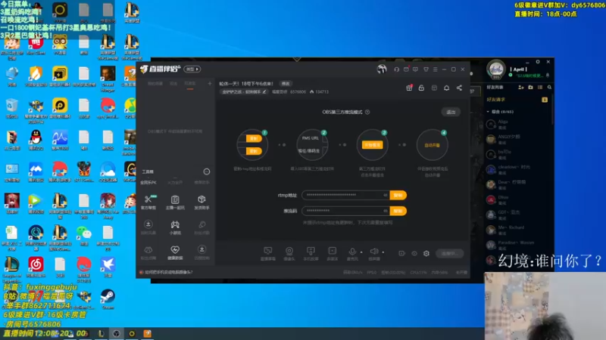
Task: Open friend requests row
Action: click(x=517, y=100)
